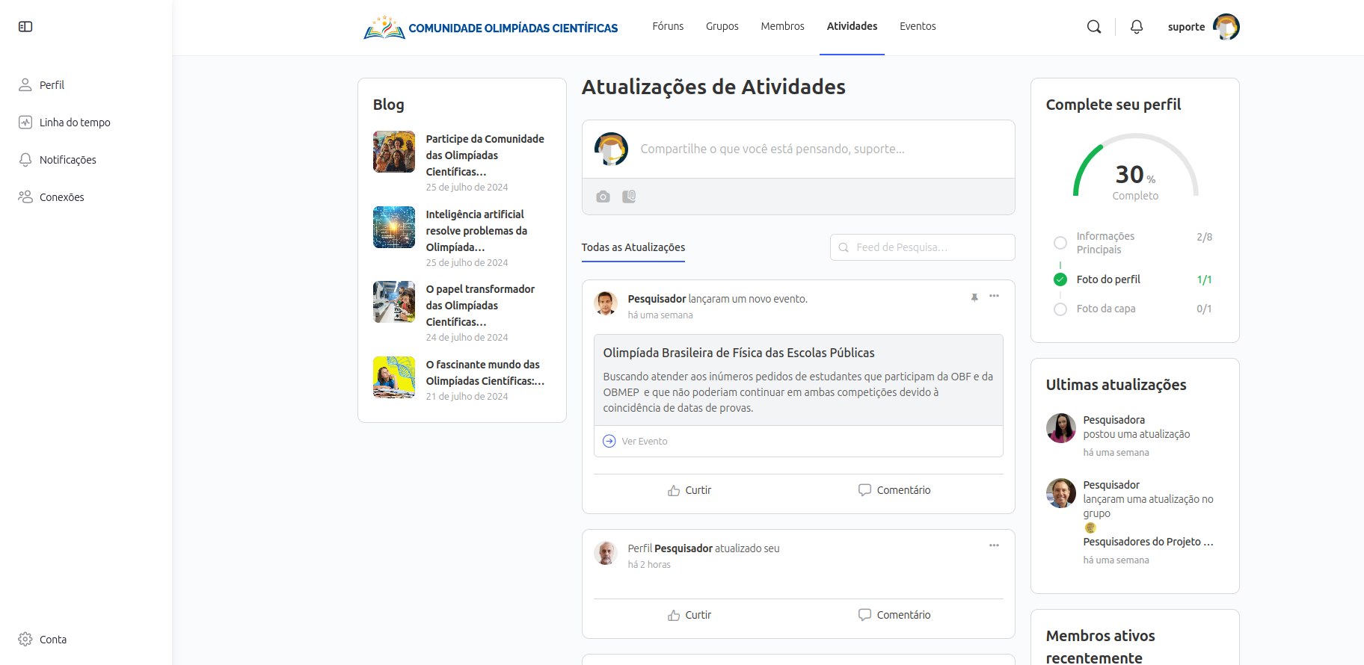Open Inteligência artificial resolve problemas link
The image size is (1364, 665).
[476, 231]
